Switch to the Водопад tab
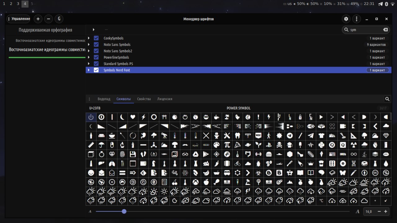 coord(104,99)
